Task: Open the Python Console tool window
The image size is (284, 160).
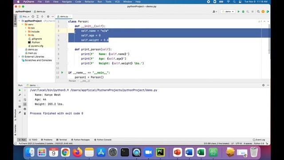Action: (103, 140)
